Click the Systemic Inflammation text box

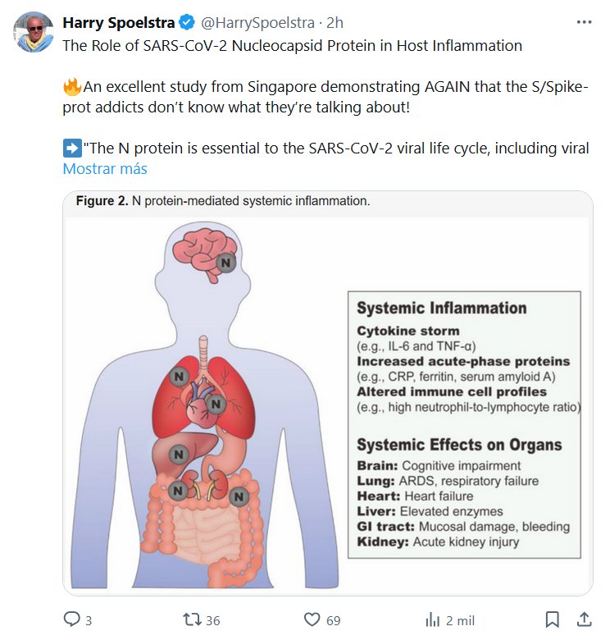464,423
